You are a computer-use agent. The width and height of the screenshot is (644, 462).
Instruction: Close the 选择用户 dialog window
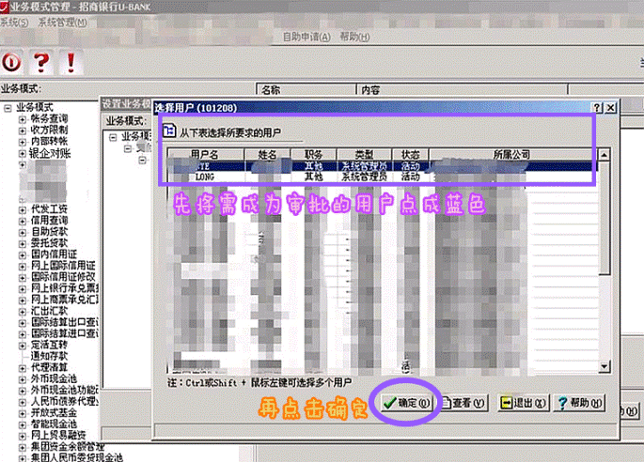pyautogui.click(x=611, y=108)
